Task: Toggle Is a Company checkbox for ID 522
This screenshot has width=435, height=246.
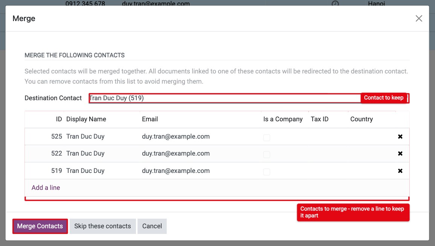Action: [267, 154]
